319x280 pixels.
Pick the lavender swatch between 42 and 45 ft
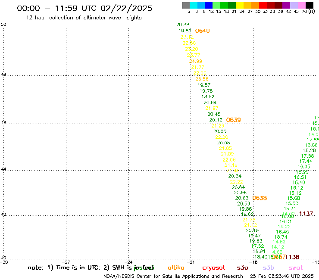tap(294, 5)
